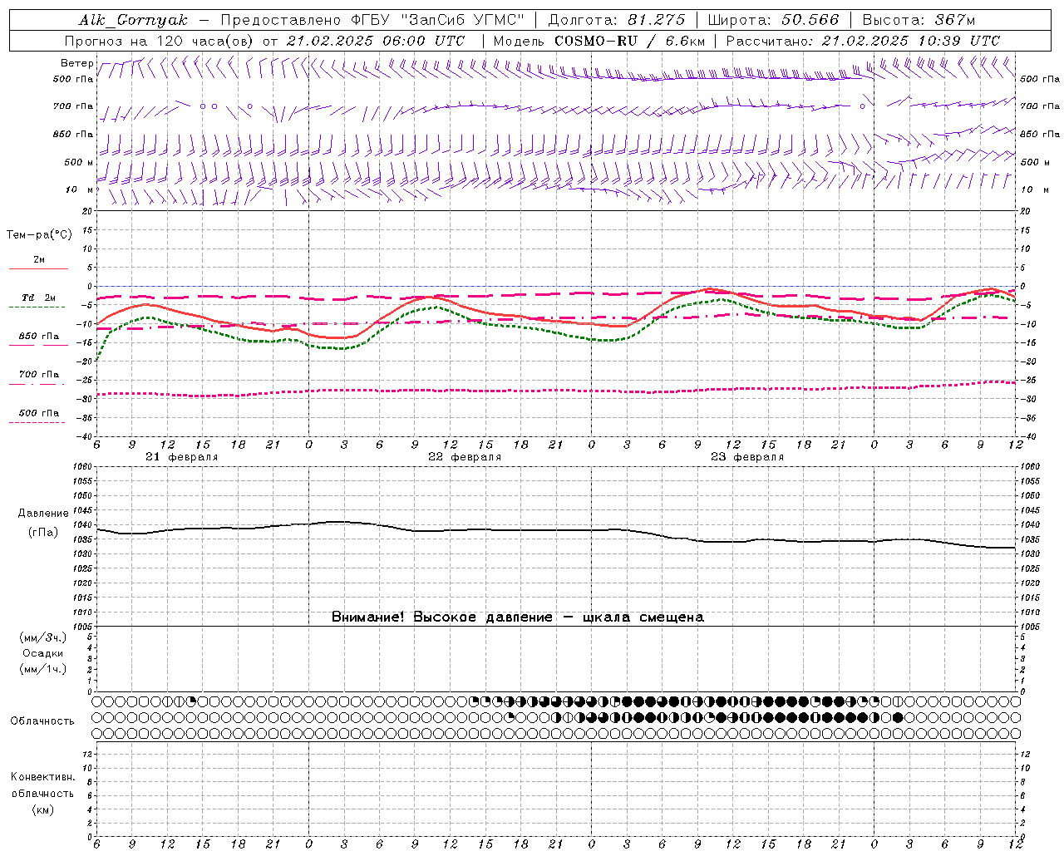Click the latitude value Широта: 50.566

tap(774, 20)
